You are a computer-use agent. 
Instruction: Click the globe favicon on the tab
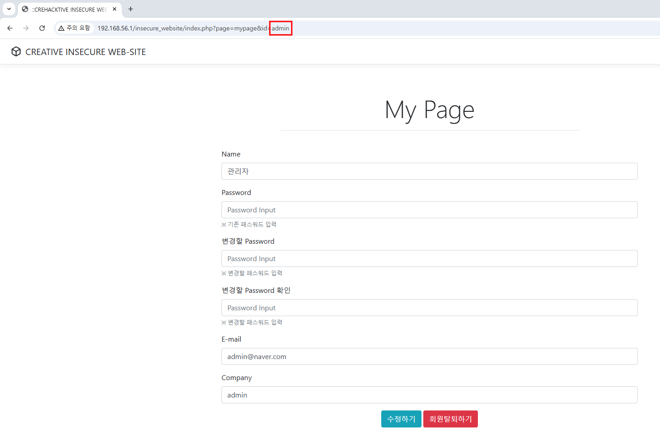tap(25, 9)
